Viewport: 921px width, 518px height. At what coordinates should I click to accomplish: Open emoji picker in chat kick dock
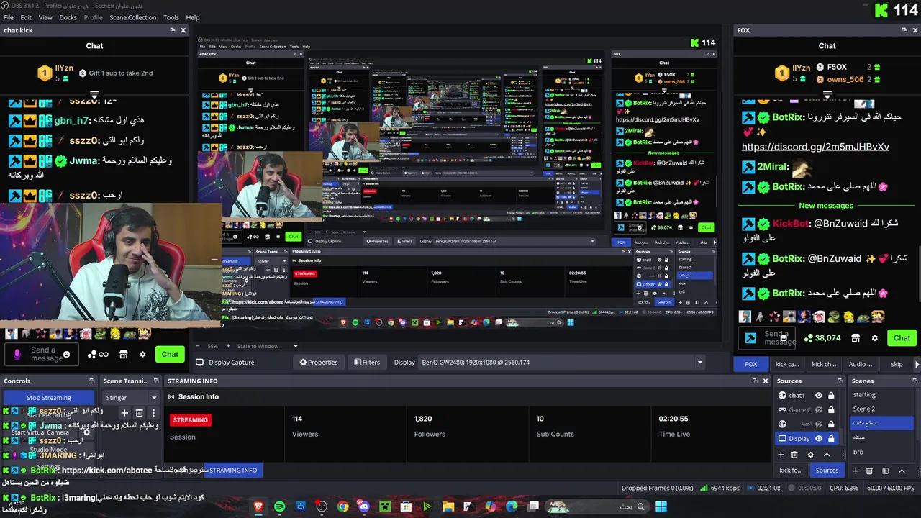pos(67,354)
